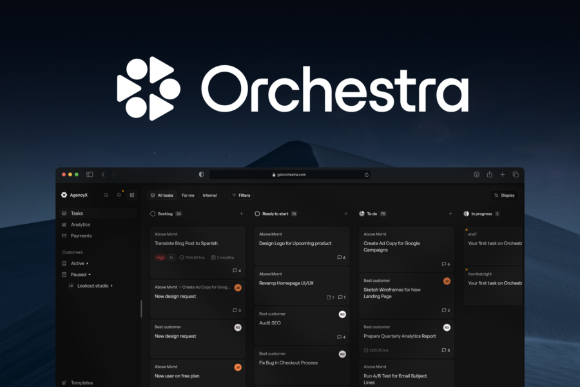The width and height of the screenshot is (580, 387).
Task: Open the notifications bell
Action: 119,195
